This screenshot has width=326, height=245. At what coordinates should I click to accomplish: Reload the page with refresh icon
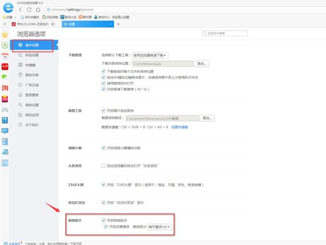pos(29,10)
